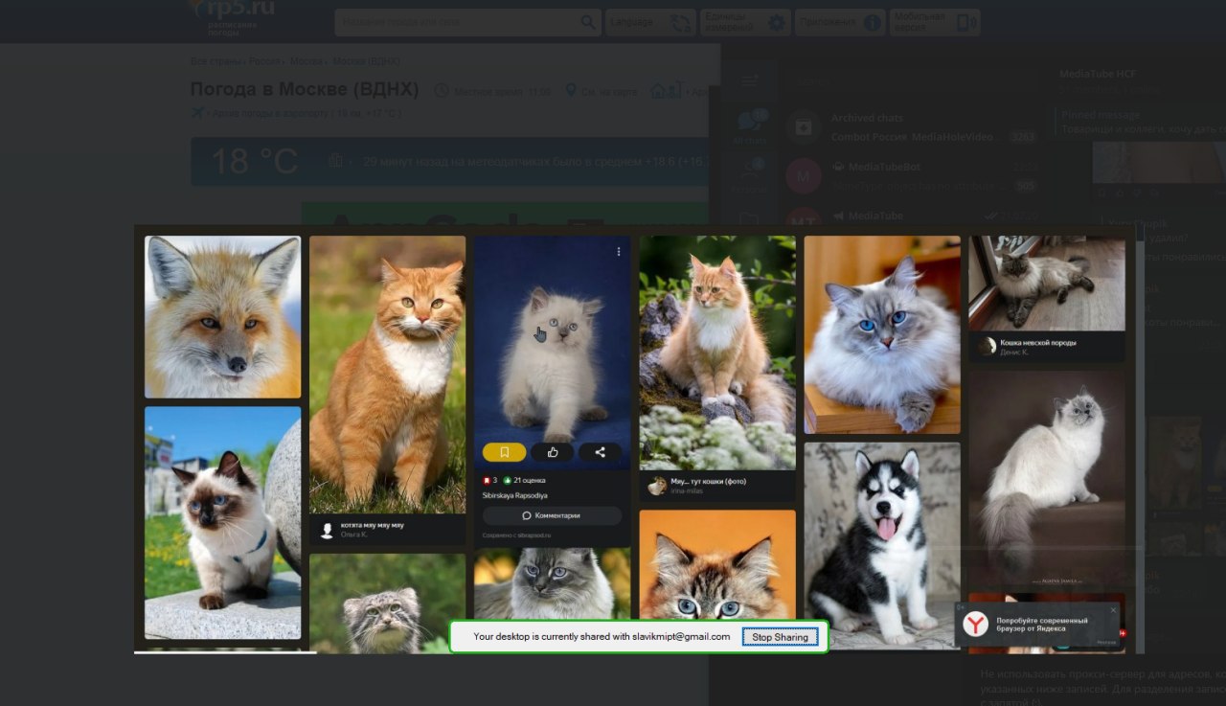This screenshot has width=1226, height=706.
Task: Open the orange cat sitting on grass photo
Action: (387, 376)
